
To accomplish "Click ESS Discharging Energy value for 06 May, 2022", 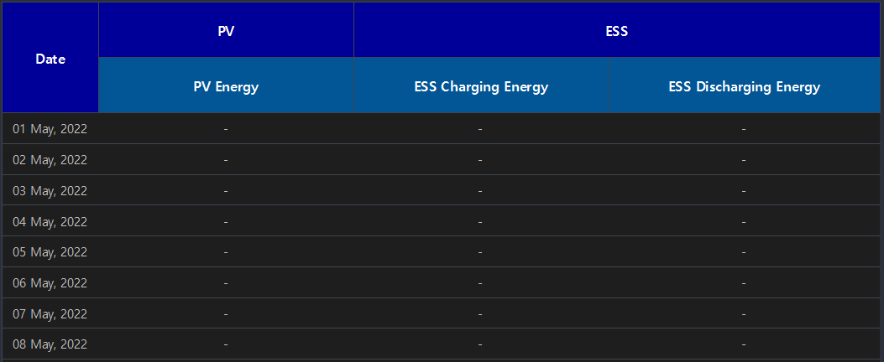I will coord(744,282).
